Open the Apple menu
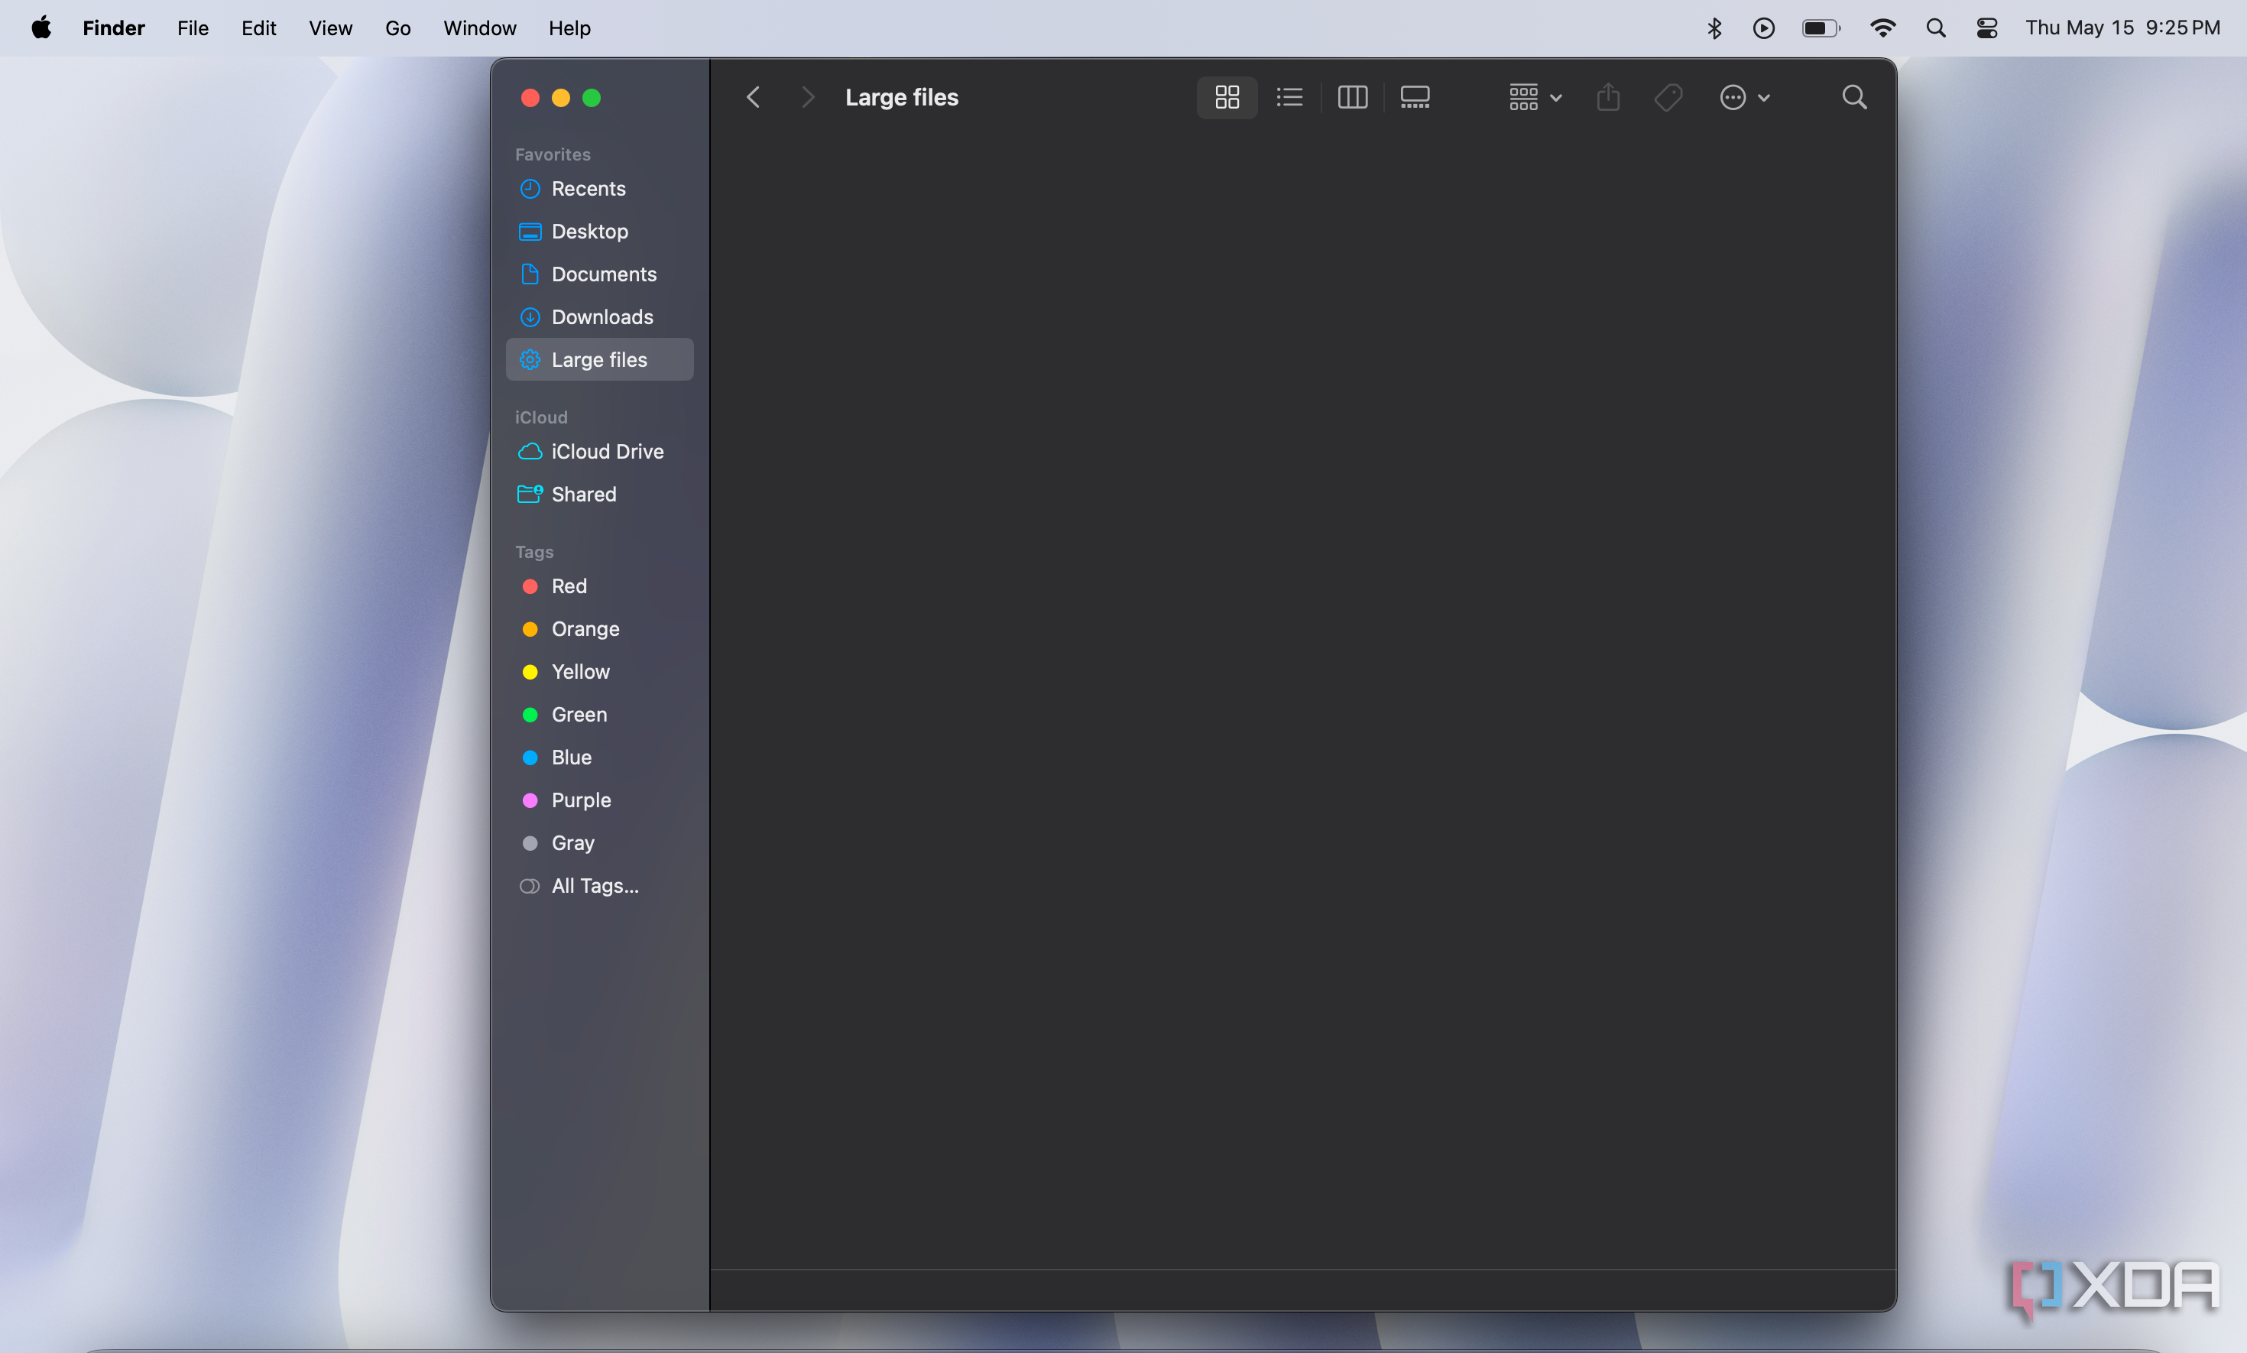The height and width of the screenshot is (1353, 2247). coord(41,28)
